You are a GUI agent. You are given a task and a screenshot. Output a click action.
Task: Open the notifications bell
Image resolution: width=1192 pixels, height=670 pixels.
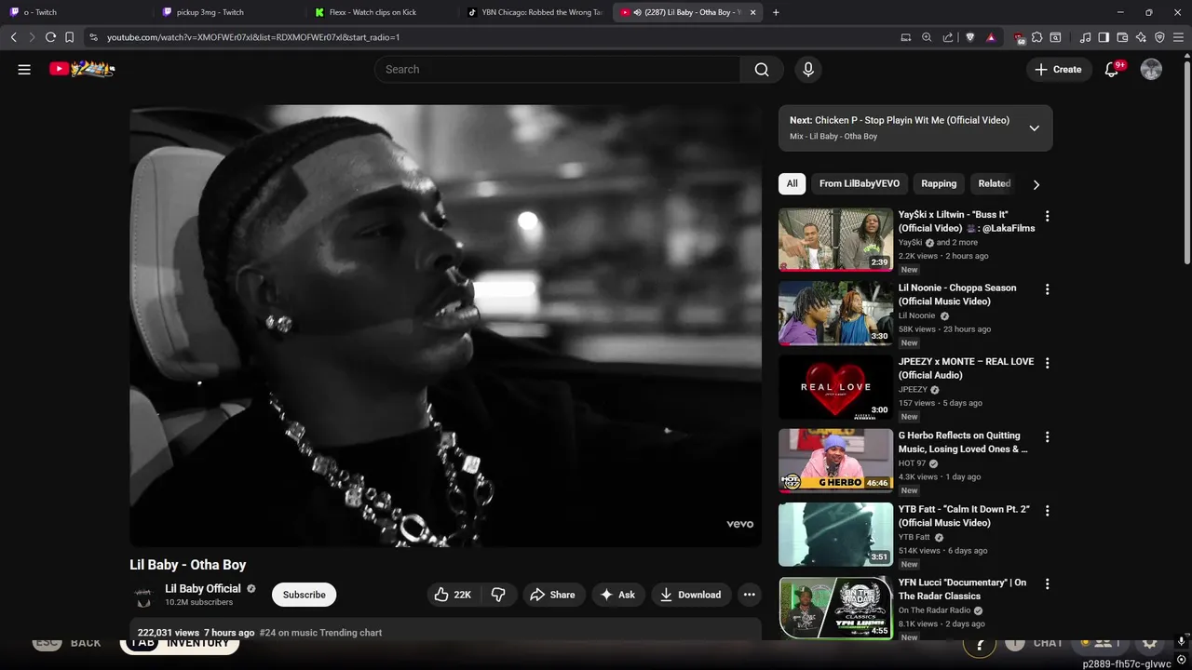(x=1112, y=70)
